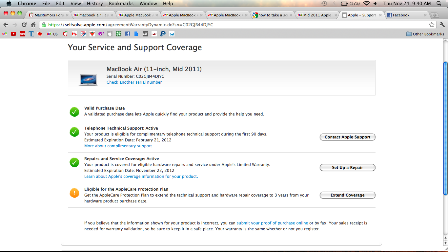Open submit your proof of purchase online link

272,223
